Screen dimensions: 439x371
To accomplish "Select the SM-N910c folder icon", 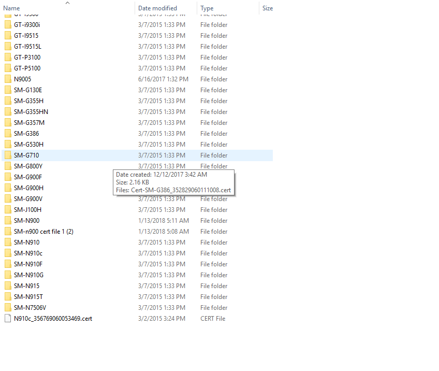I will (8, 253).
